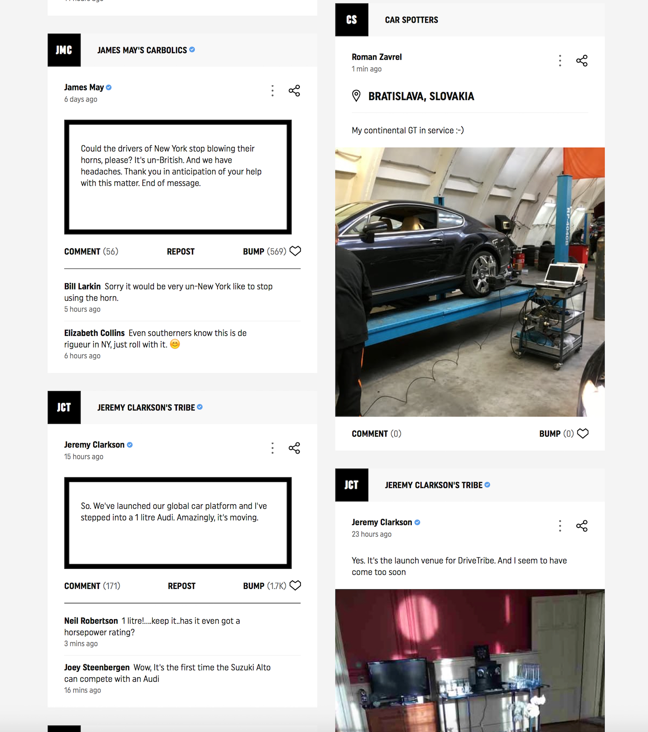Open options on Clarkson's 23 hours ago post
Screen dimensions: 648x732
click(x=560, y=526)
